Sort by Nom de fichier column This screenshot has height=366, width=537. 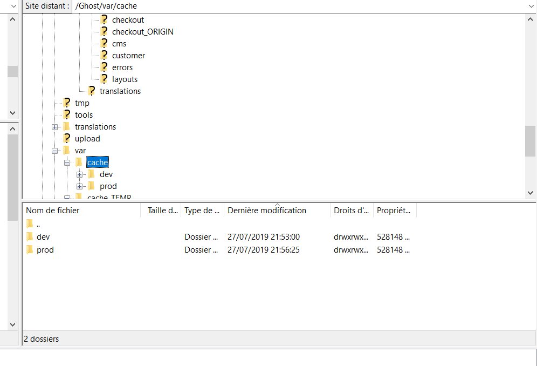point(81,211)
